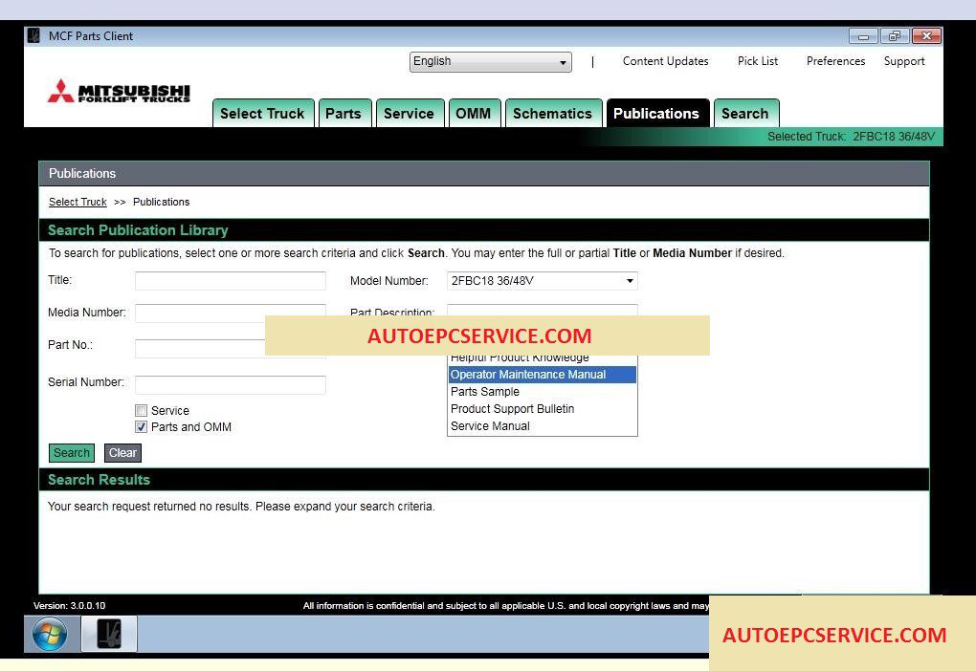Image resolution: width=976 pixels, height=671 pixels.
Task: Open the Support link
Action: [x=904, y=61]
